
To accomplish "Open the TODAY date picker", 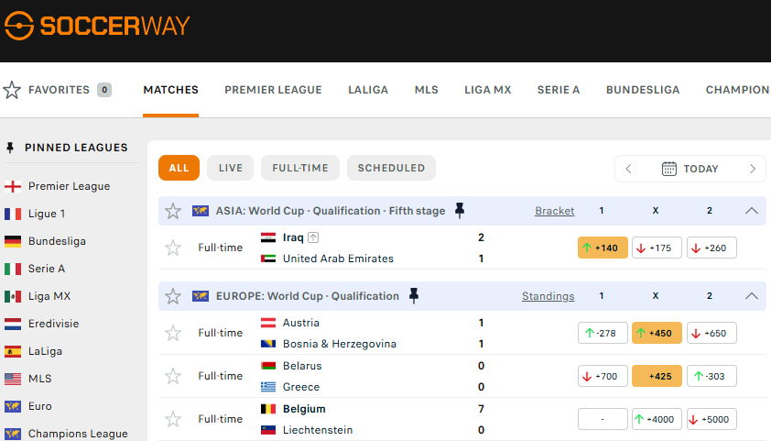I will point(700,169).
